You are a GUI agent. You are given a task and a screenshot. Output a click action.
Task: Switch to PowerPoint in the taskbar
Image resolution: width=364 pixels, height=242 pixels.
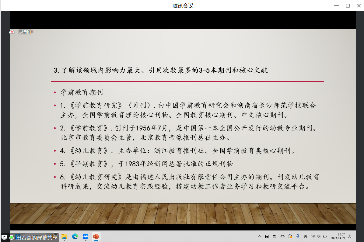[96, 237]
